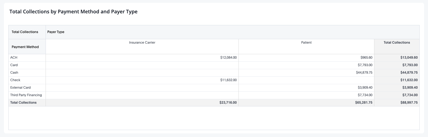
Task: Select Insurance Carrier grand total $23,716.00
Action: coord(228,103)
